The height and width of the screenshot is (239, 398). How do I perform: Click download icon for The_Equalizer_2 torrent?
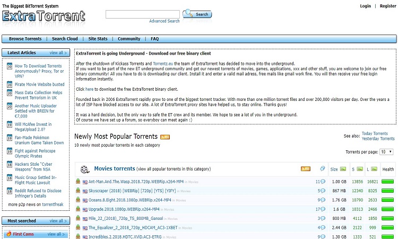coord(78,227)
